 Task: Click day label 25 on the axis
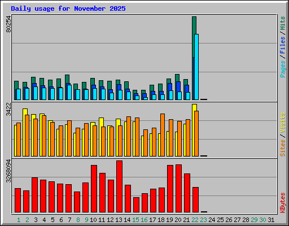[220, 220]
